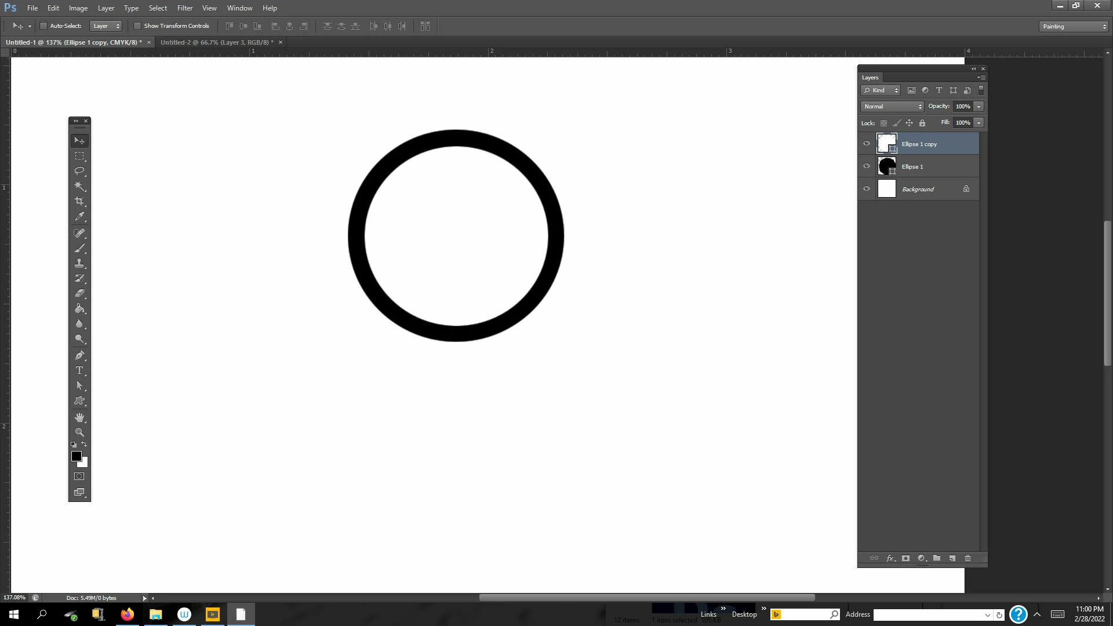Open the Painting workspace dropdown
The height and width of the screenshot is (626, 1113).
(x=1074, y=27)
